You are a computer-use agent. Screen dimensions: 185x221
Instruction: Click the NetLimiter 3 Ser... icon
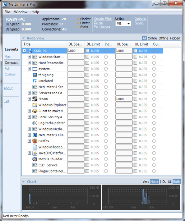tap(35, 87)
